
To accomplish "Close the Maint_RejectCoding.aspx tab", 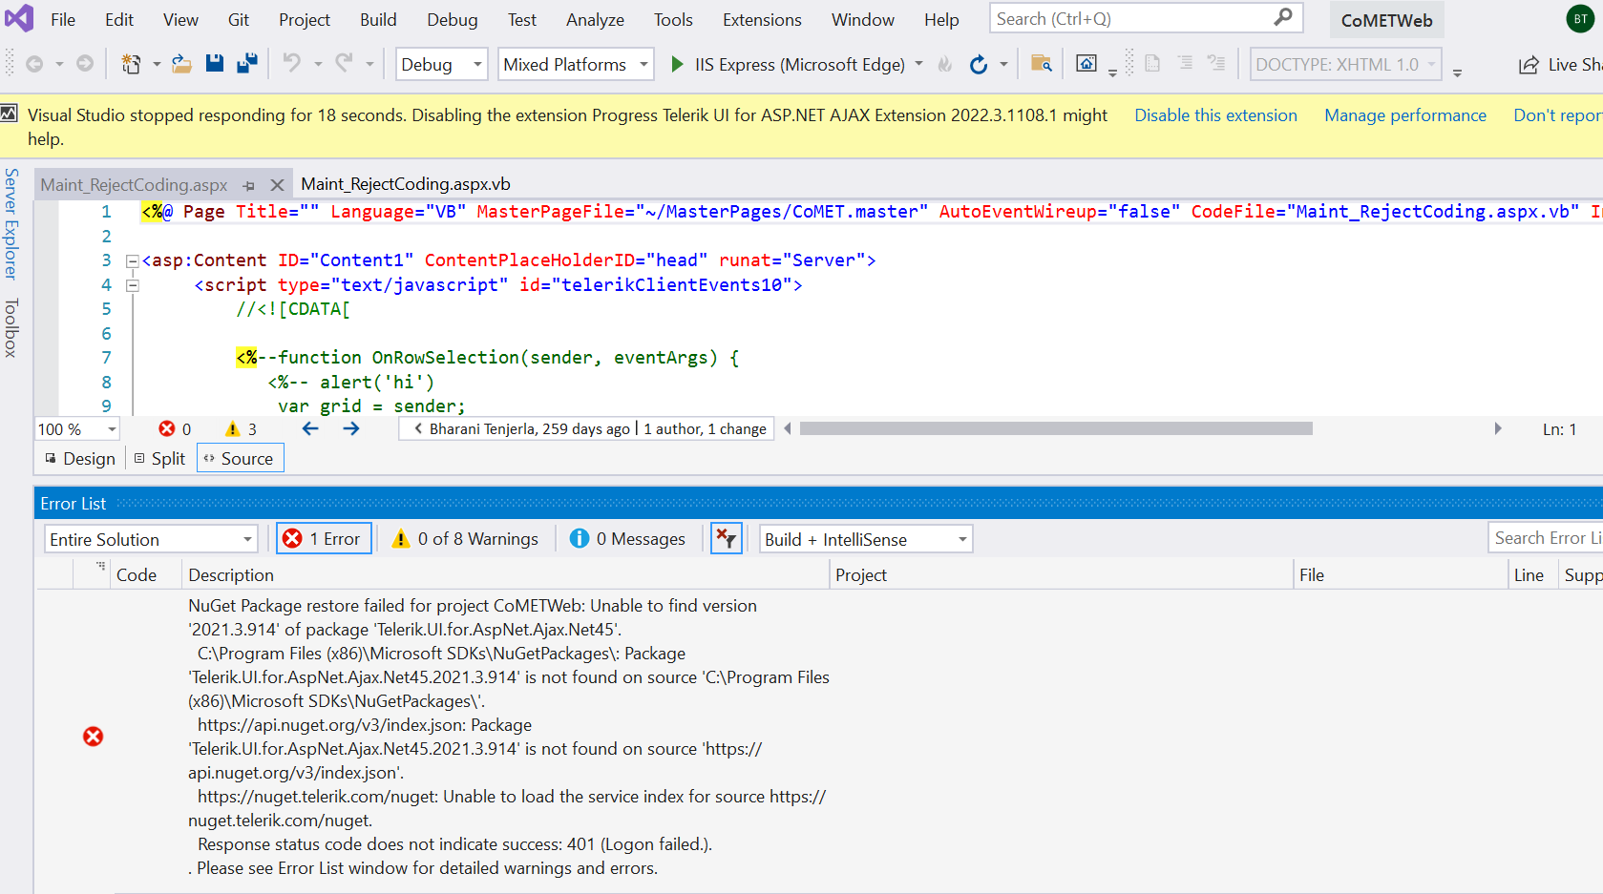I will click(277, 185).
